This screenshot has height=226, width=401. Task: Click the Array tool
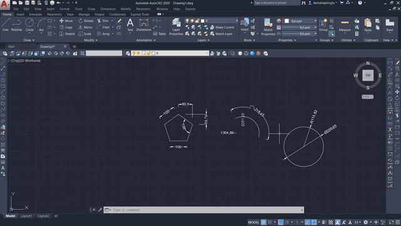point(103,34)
